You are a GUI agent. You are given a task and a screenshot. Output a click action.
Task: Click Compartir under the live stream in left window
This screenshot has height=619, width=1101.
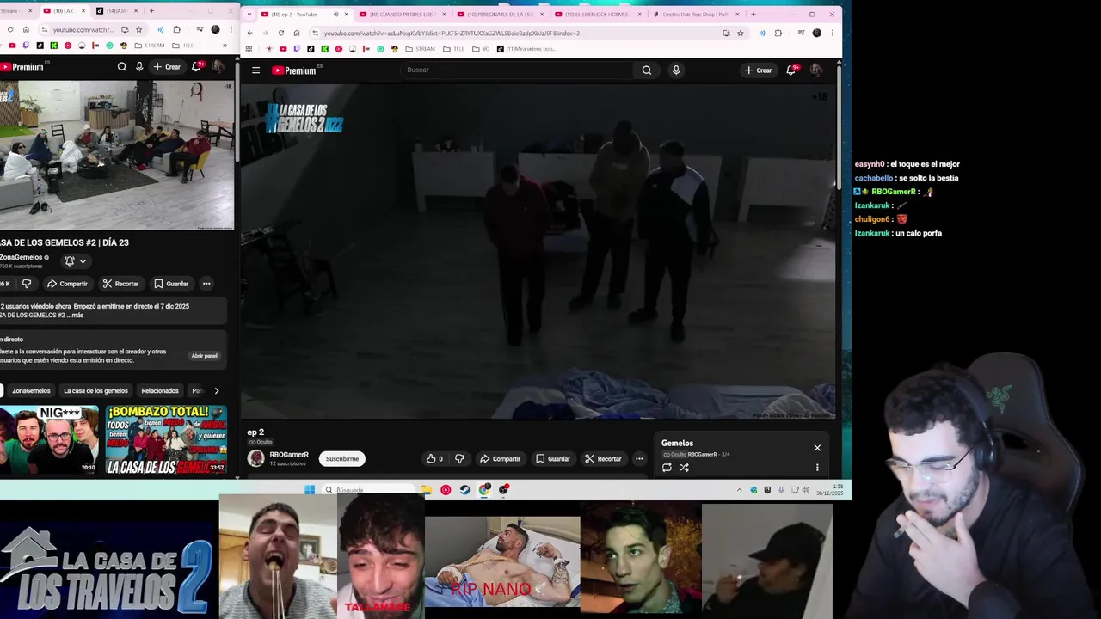click(67, 284)
